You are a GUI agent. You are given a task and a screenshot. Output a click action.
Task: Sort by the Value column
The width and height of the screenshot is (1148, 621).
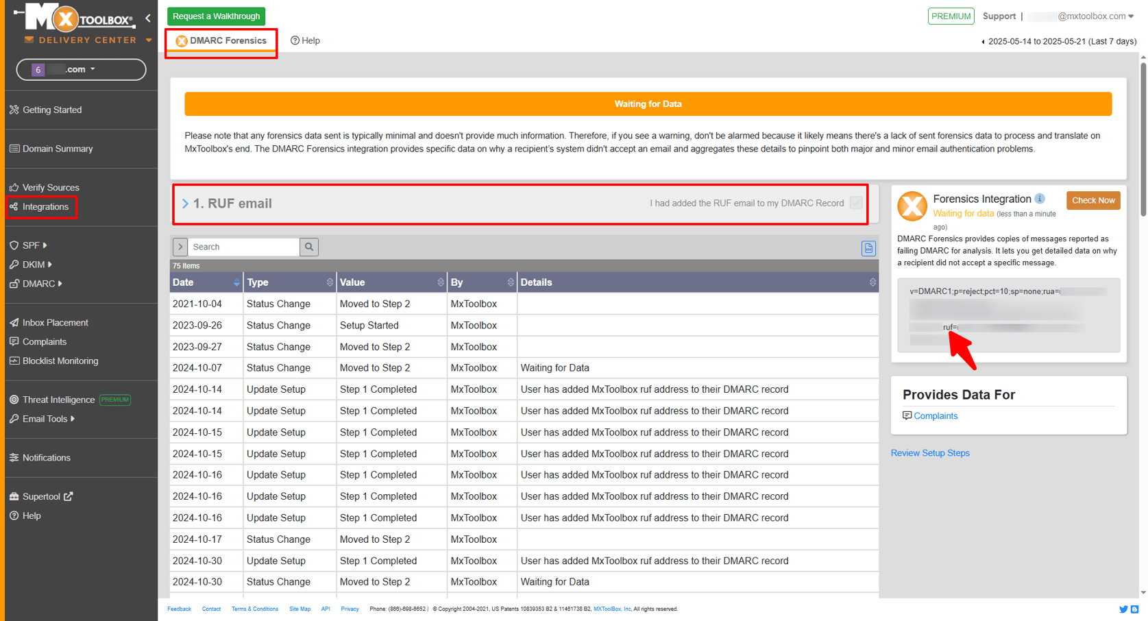coord(391,282)
